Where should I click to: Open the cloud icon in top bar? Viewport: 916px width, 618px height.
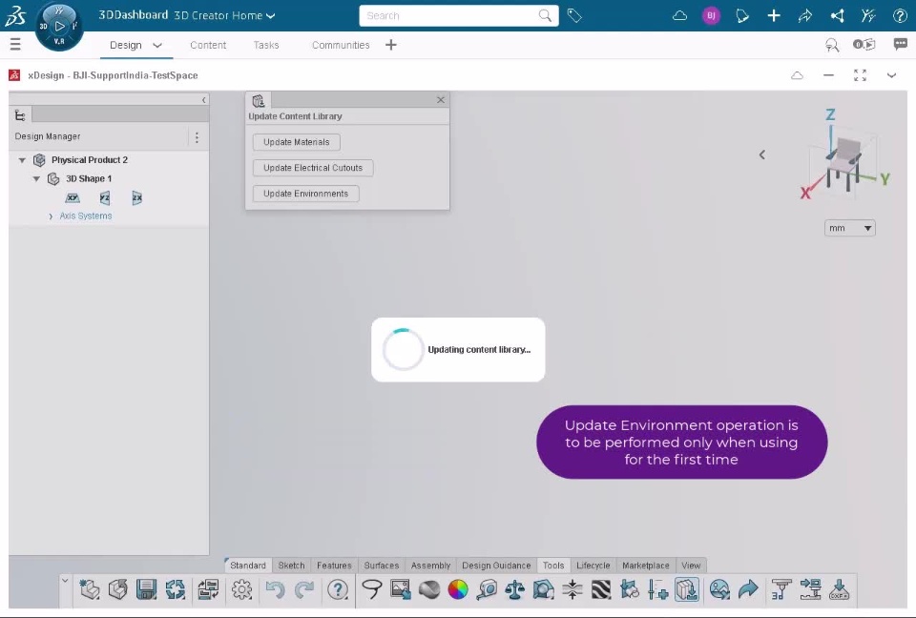click(680, 16)
